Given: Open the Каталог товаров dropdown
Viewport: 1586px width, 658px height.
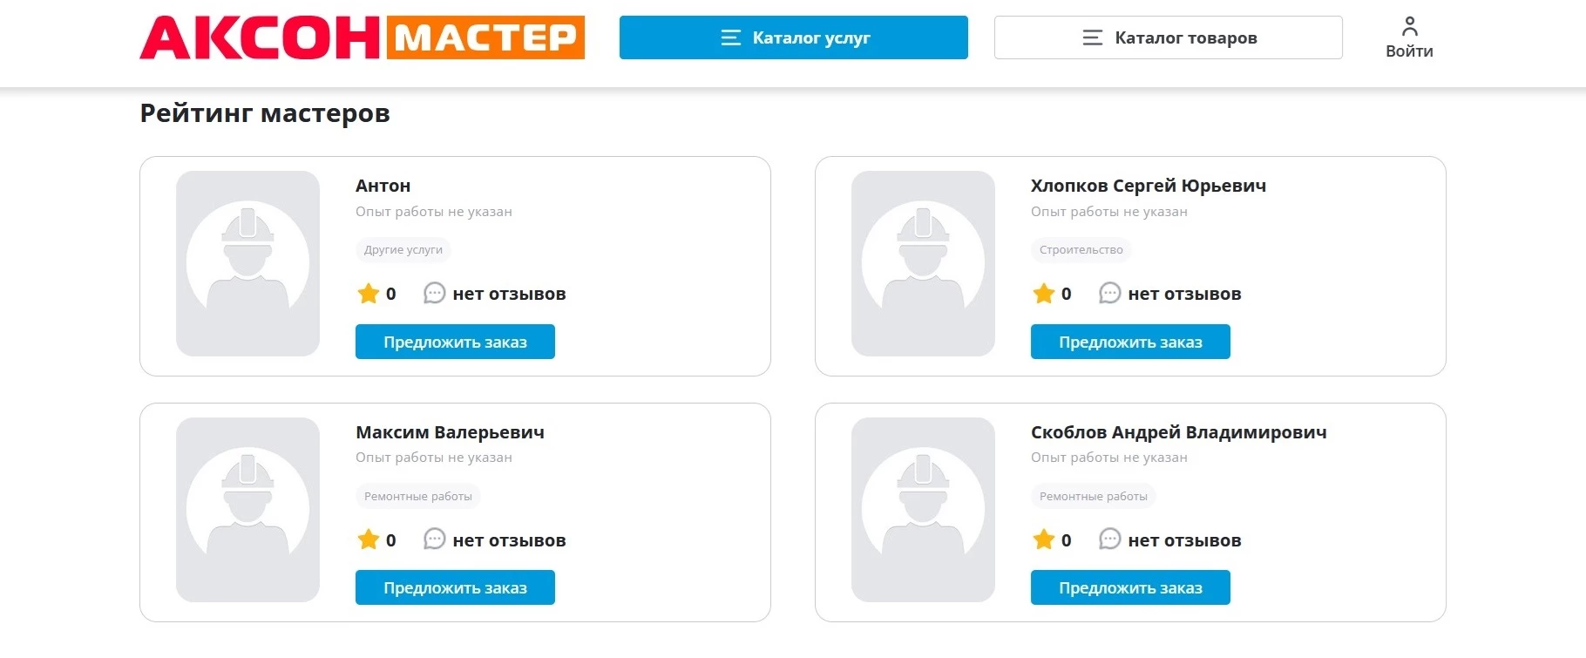Looking at the screenshot, I should tap(1169, 37).
